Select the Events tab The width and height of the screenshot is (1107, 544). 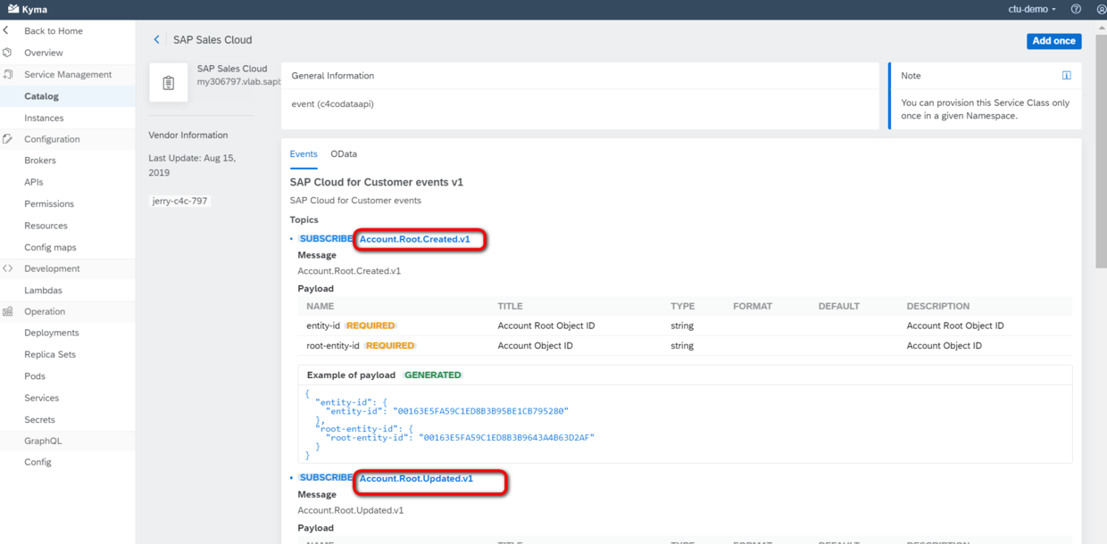click(304, 153)
